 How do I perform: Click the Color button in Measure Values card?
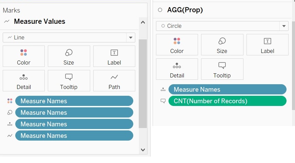point(24,56)
